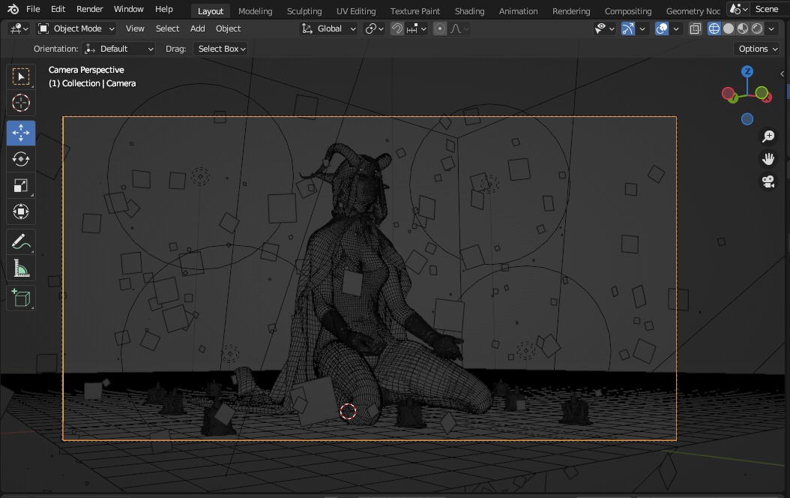Open the overlays settings dropdown arrow
Viewport: 790px width, 498px height.
point(676,28)
